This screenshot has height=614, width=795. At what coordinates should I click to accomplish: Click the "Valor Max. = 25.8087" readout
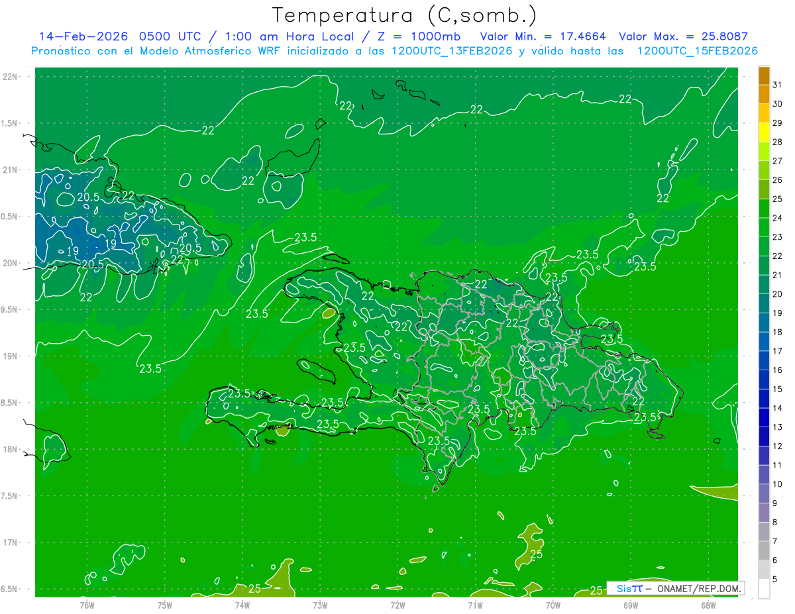pos(683,36)
